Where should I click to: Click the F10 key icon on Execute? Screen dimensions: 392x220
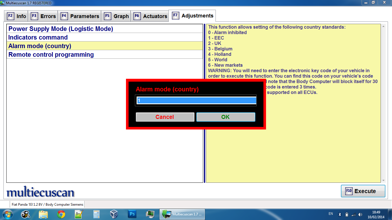349,191
